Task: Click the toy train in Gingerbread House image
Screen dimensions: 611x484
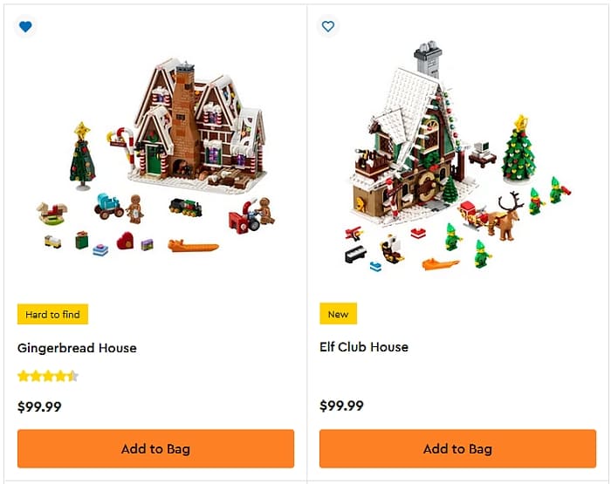Action: 185,208
